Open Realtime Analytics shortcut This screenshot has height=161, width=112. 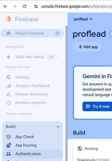(x=32, y=103)
